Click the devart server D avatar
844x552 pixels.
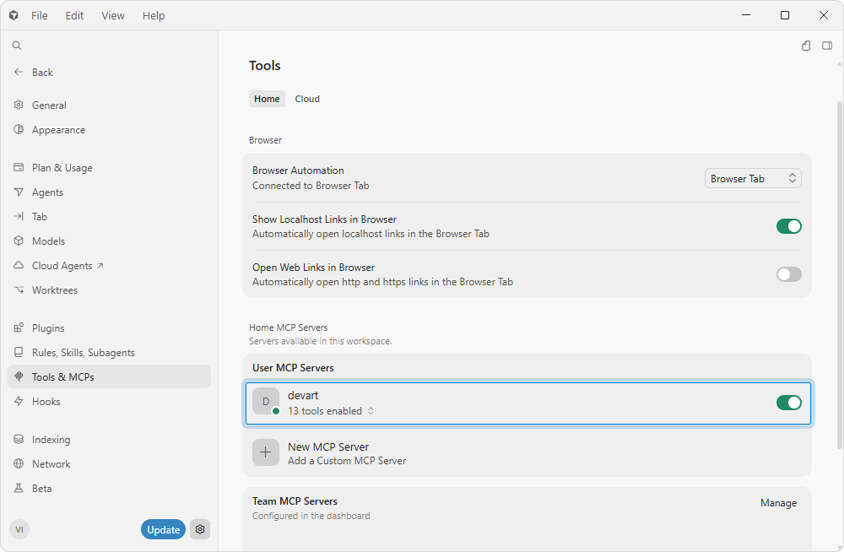click(266, 401)
